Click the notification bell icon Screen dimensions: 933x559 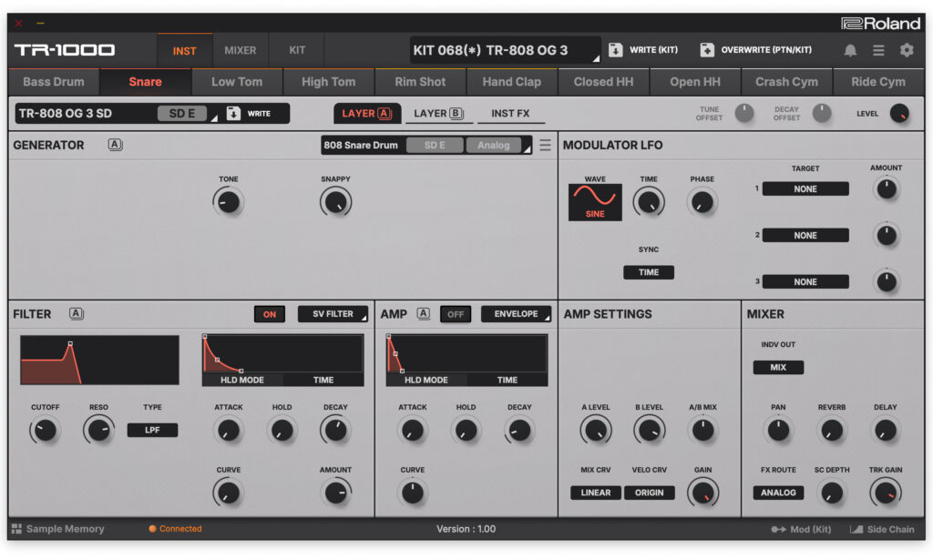850,50
